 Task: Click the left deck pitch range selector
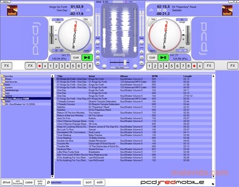pyautogui.click(x=58, y=20)
